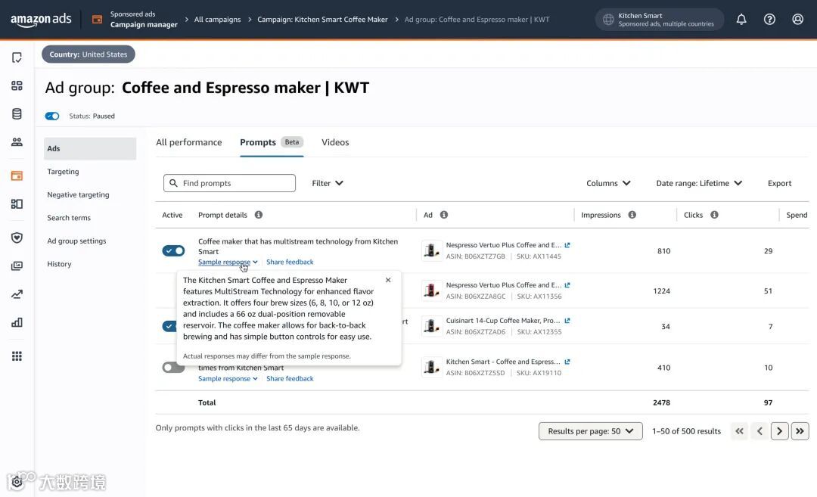The width and height of the screenshot is (817, 497).
Task: Open the user account profile icon
Action: click(x=798, y=19)
